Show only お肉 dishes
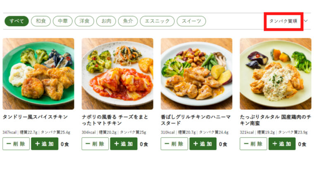The image size is (314, 176). tap(106, 21)
